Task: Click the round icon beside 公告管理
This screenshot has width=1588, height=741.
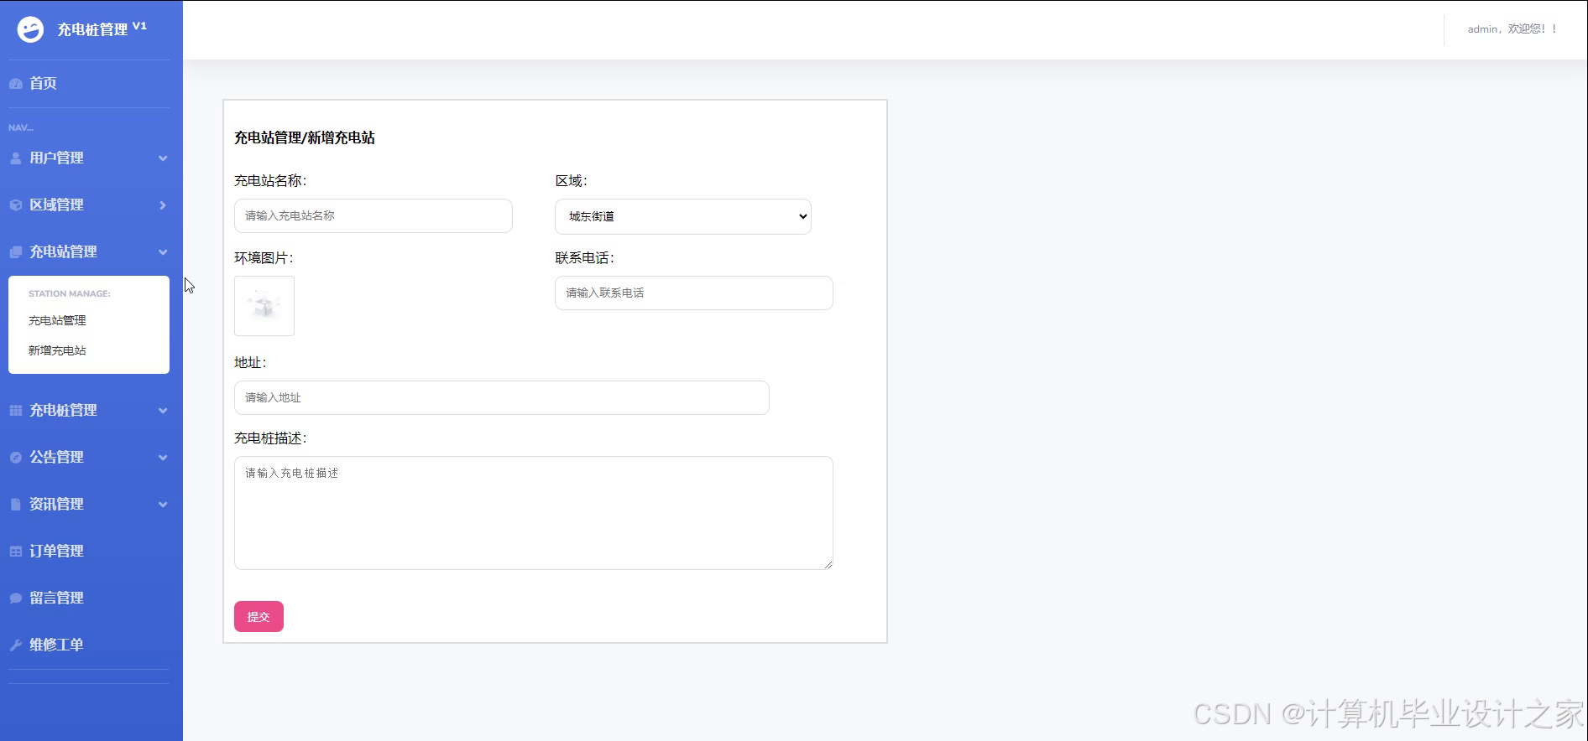Action: click(x=15, y=457)
